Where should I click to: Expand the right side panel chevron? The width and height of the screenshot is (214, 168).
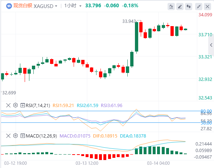[211, 45]
